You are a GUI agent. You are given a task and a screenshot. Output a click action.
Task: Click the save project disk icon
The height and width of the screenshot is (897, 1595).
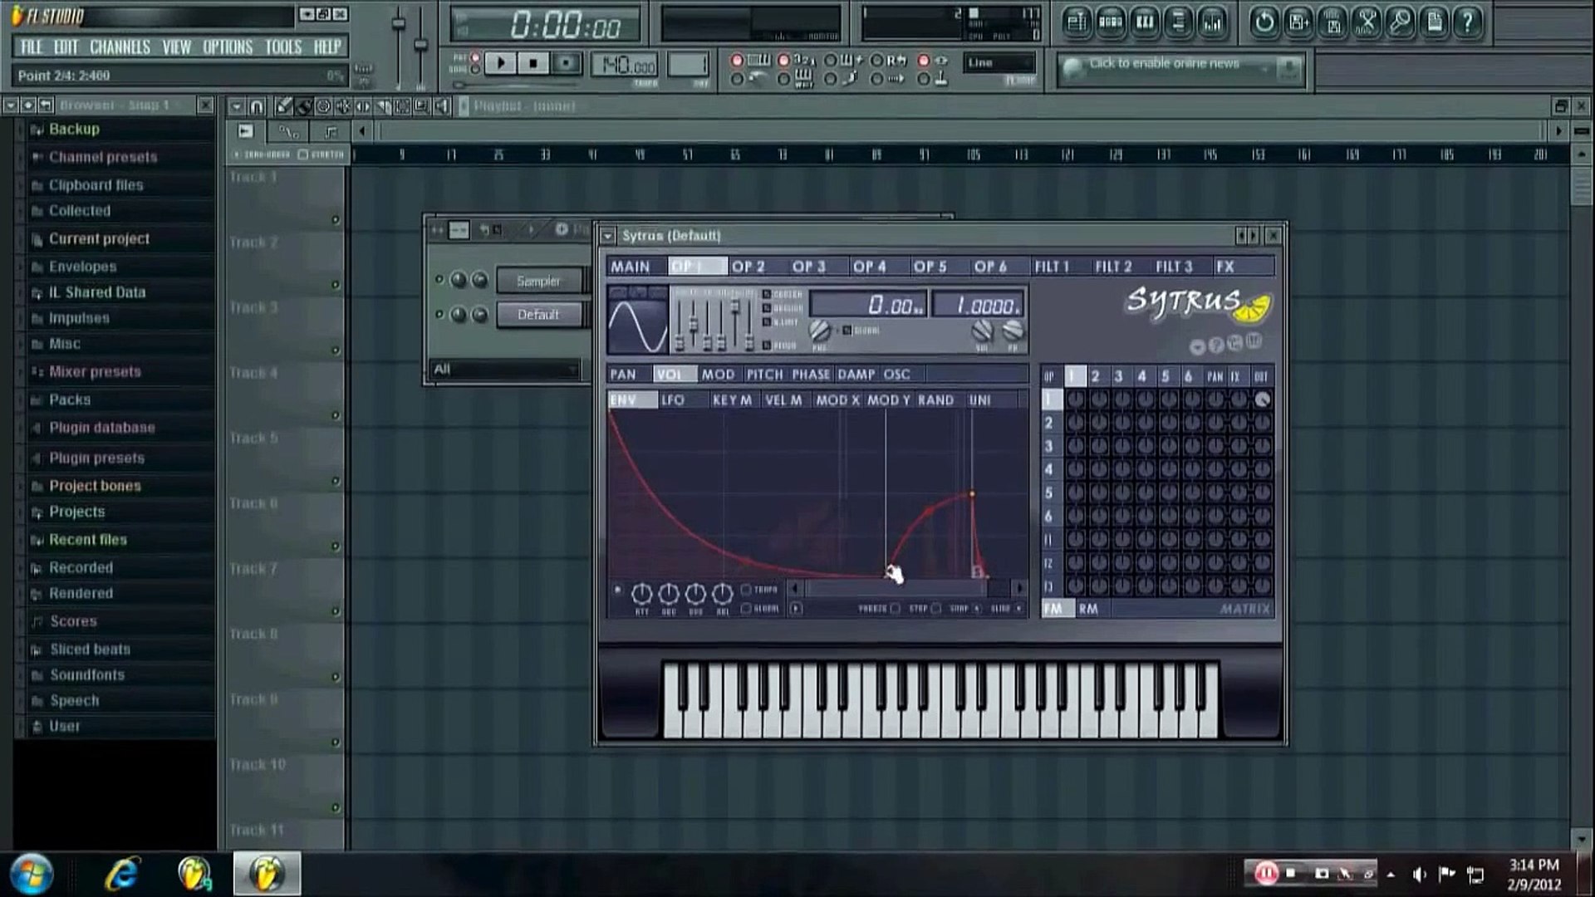[x=1298, y=22]
